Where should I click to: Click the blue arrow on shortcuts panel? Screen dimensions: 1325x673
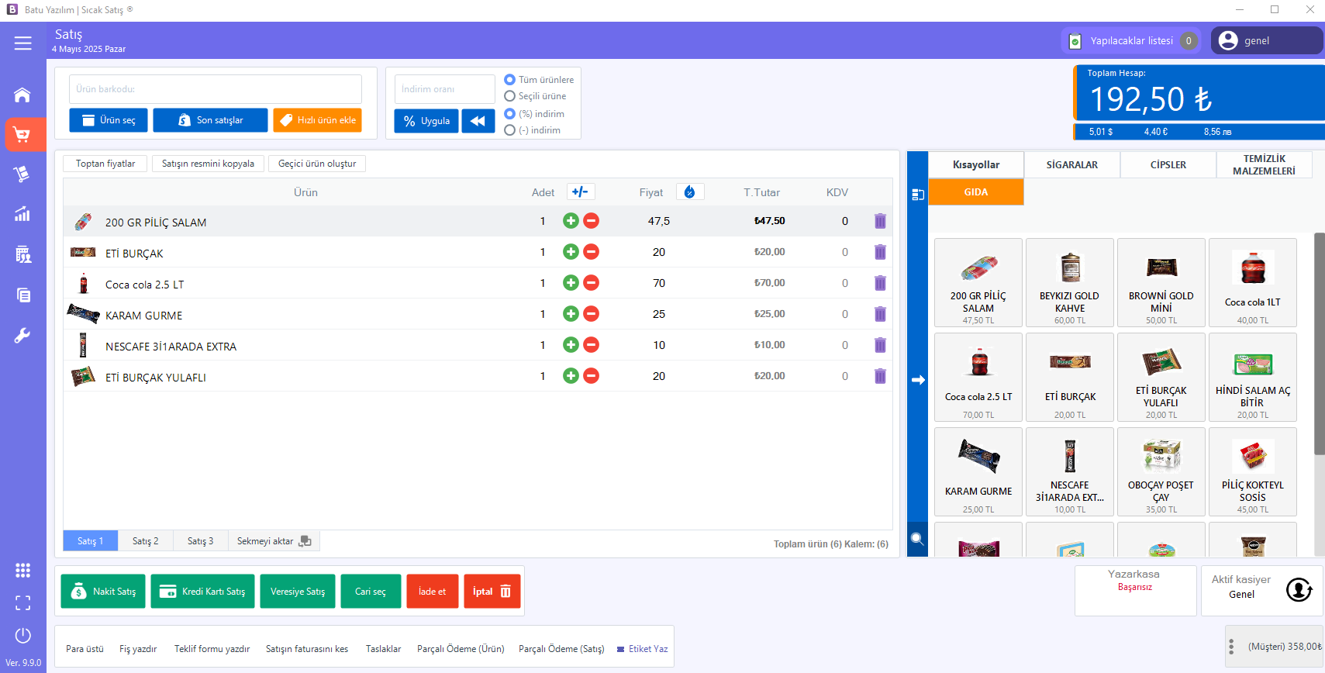click(x=918, y=380)
